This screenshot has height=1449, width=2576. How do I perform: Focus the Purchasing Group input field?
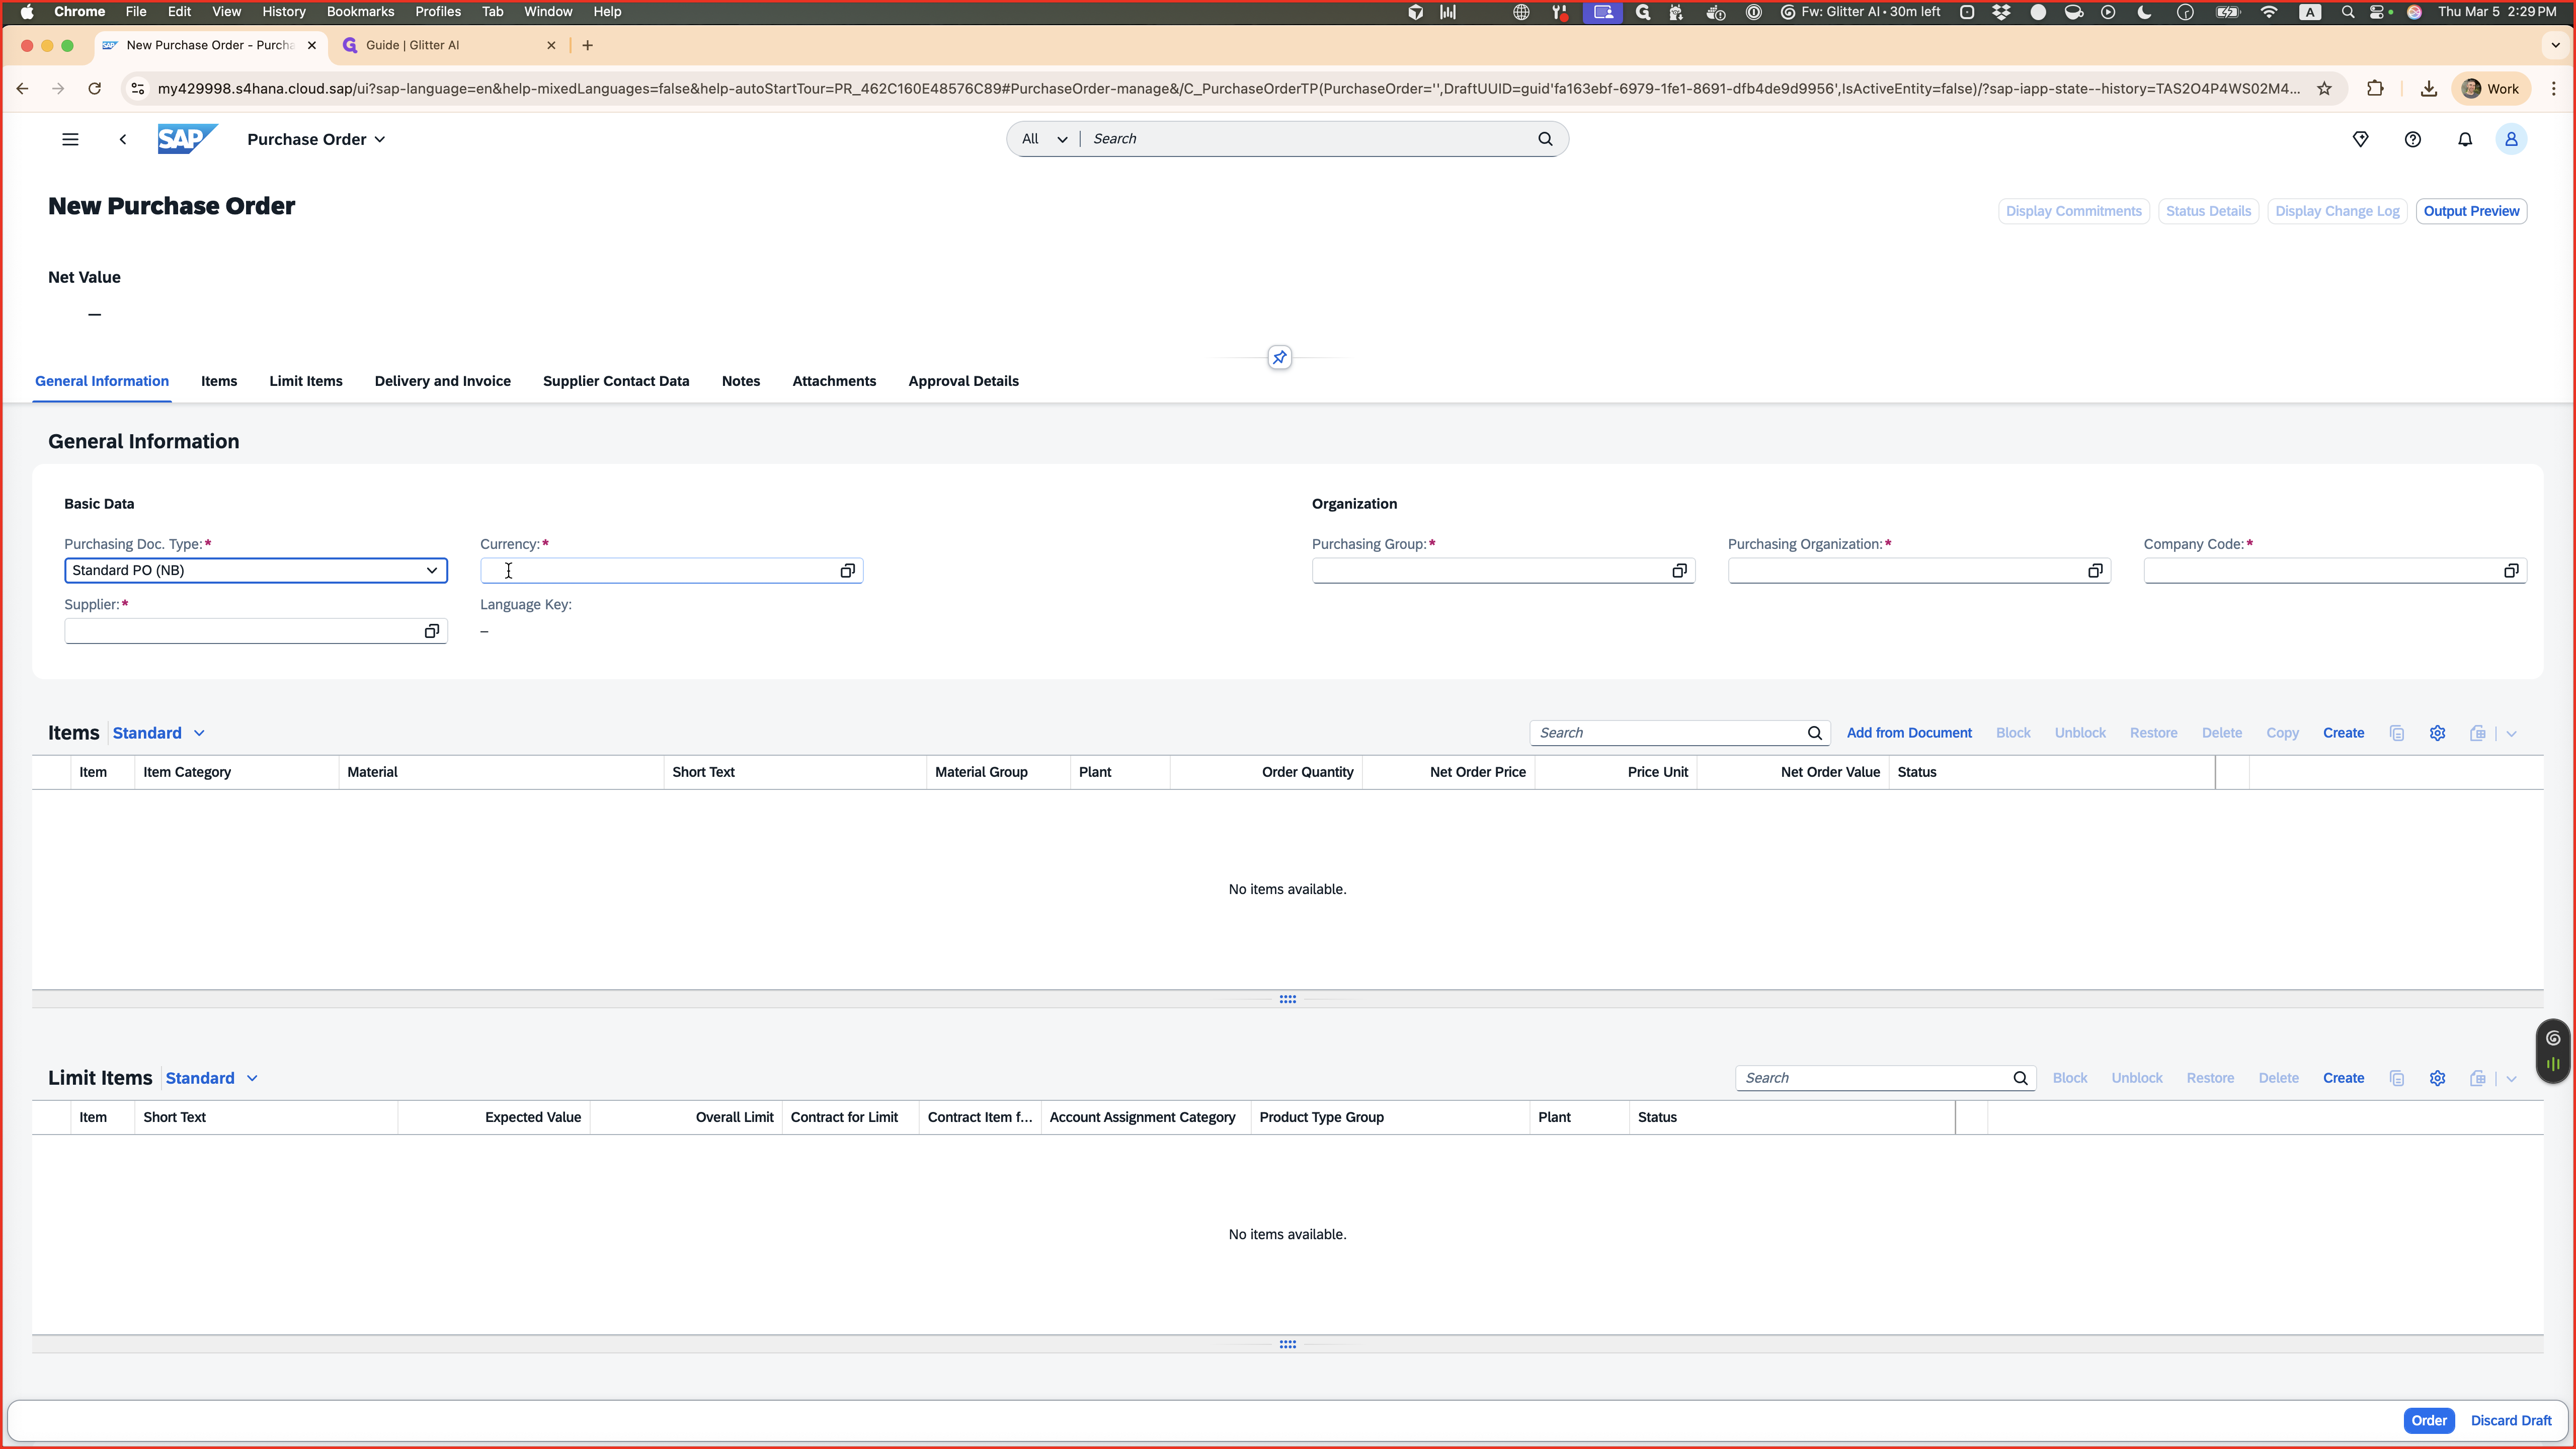(1489, 570)
